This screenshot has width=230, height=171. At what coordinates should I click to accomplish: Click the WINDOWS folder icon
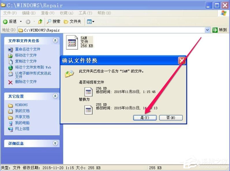click(x=10, y=105)
